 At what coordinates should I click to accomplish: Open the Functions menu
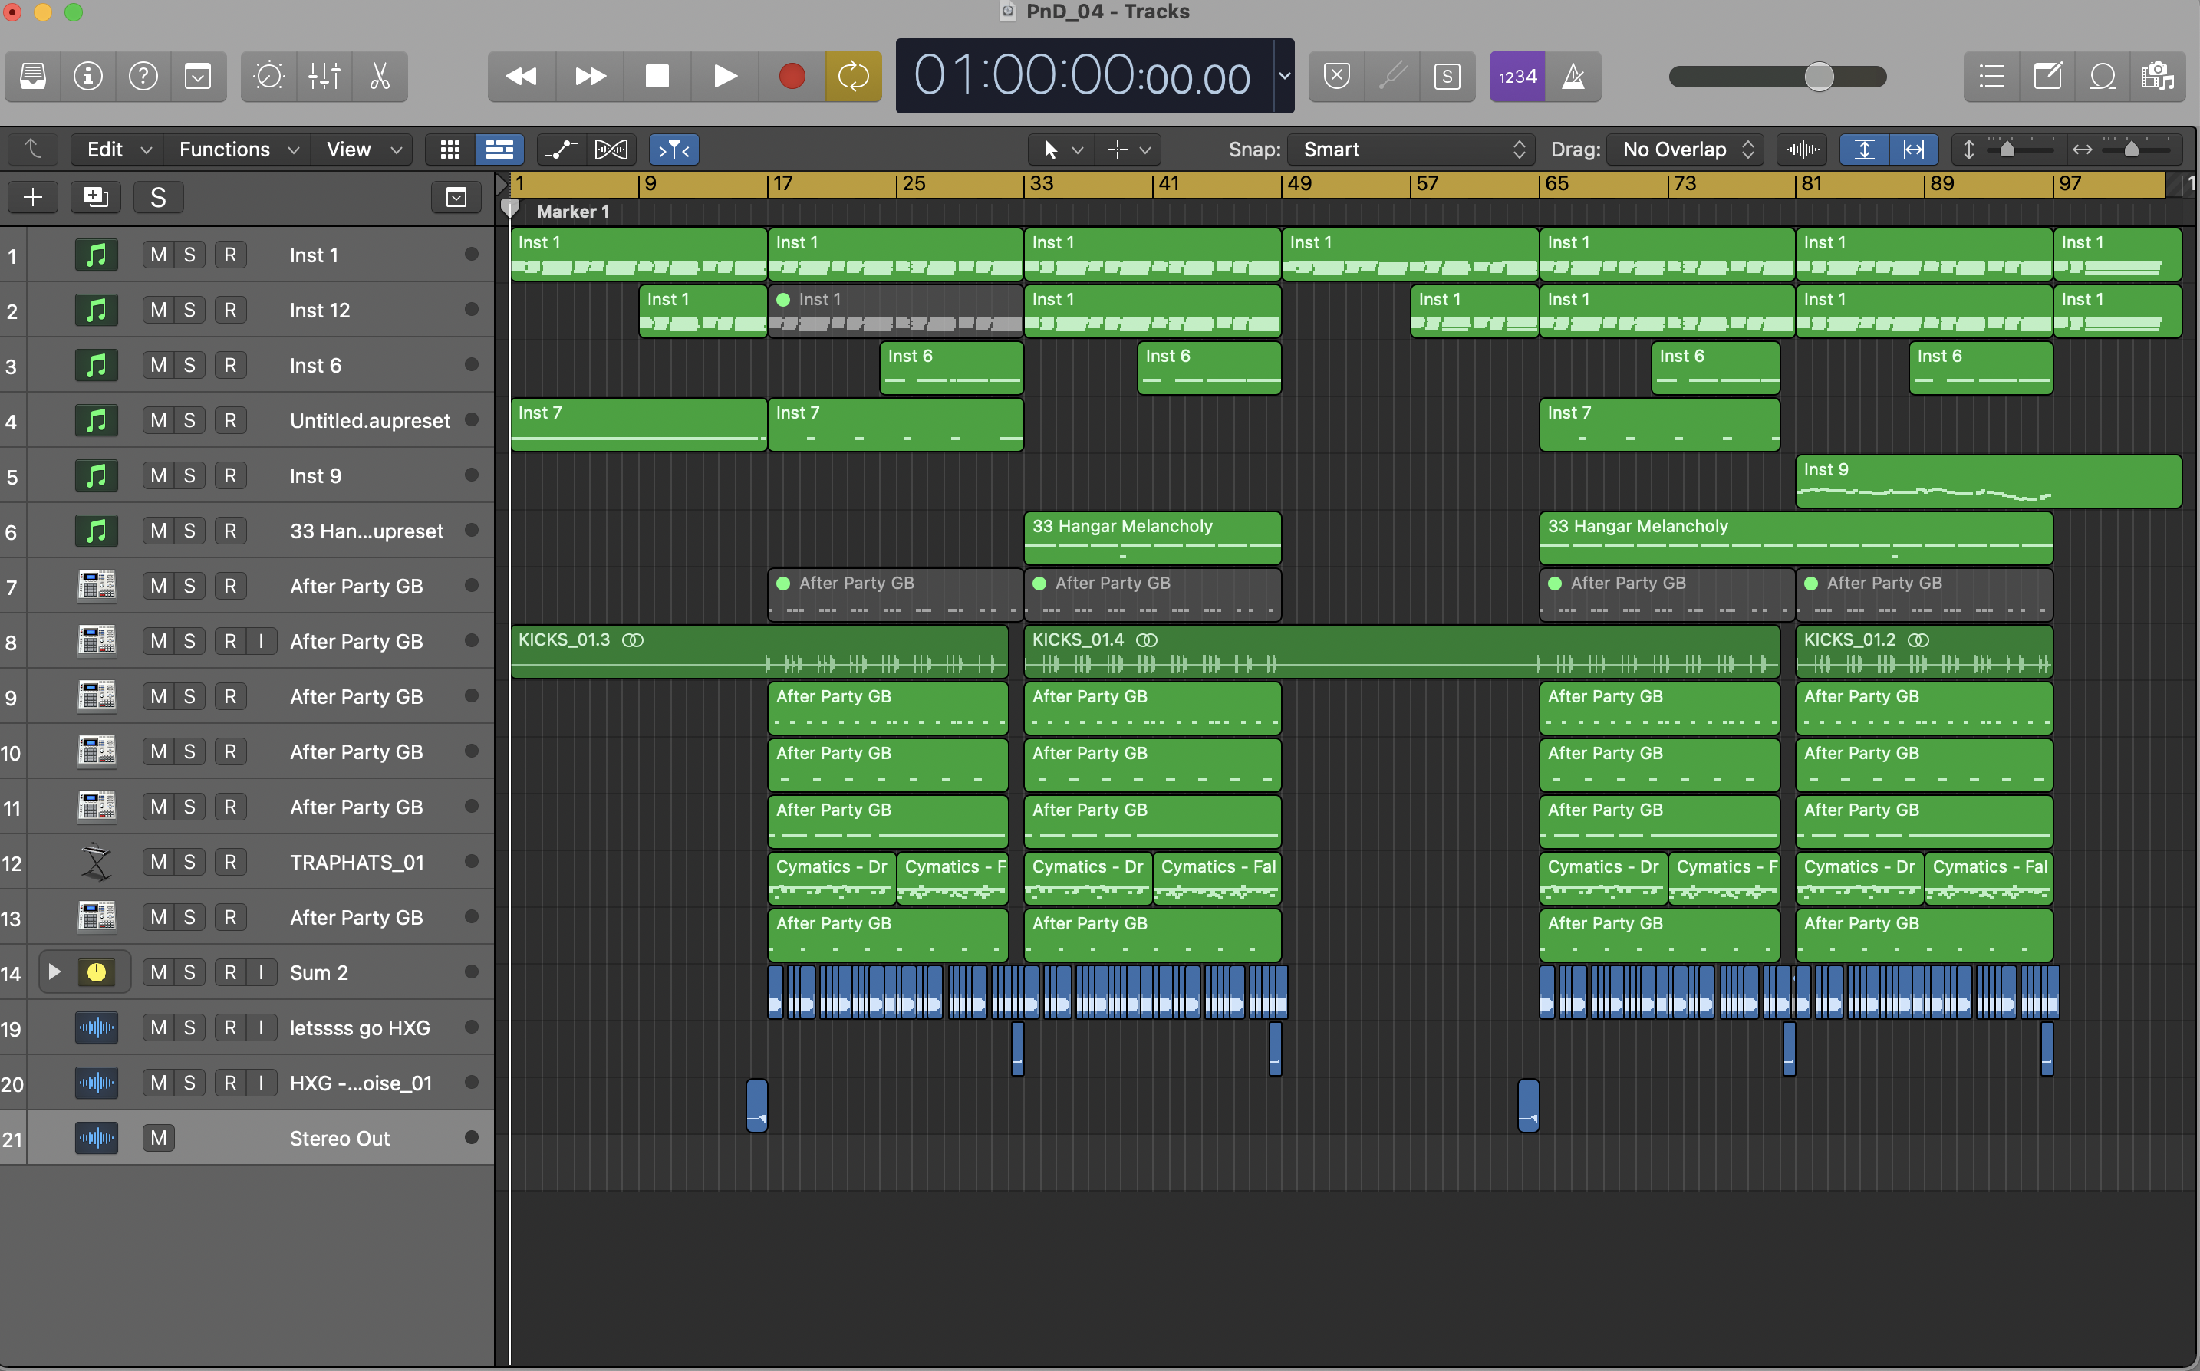point(238,150)
